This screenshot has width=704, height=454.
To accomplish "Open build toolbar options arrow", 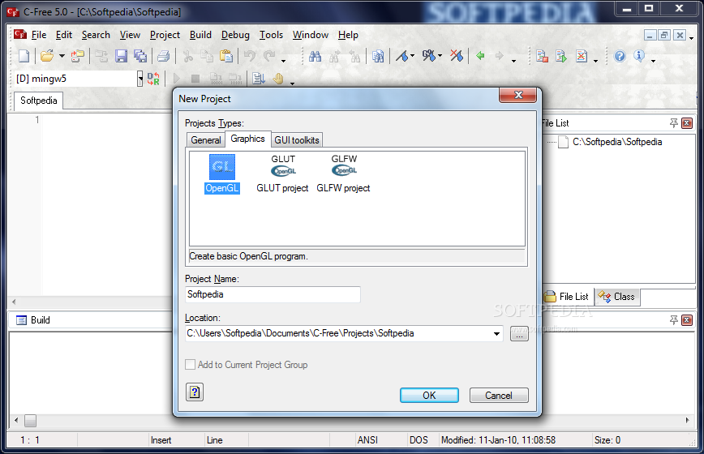I will [x=292, y=83].
